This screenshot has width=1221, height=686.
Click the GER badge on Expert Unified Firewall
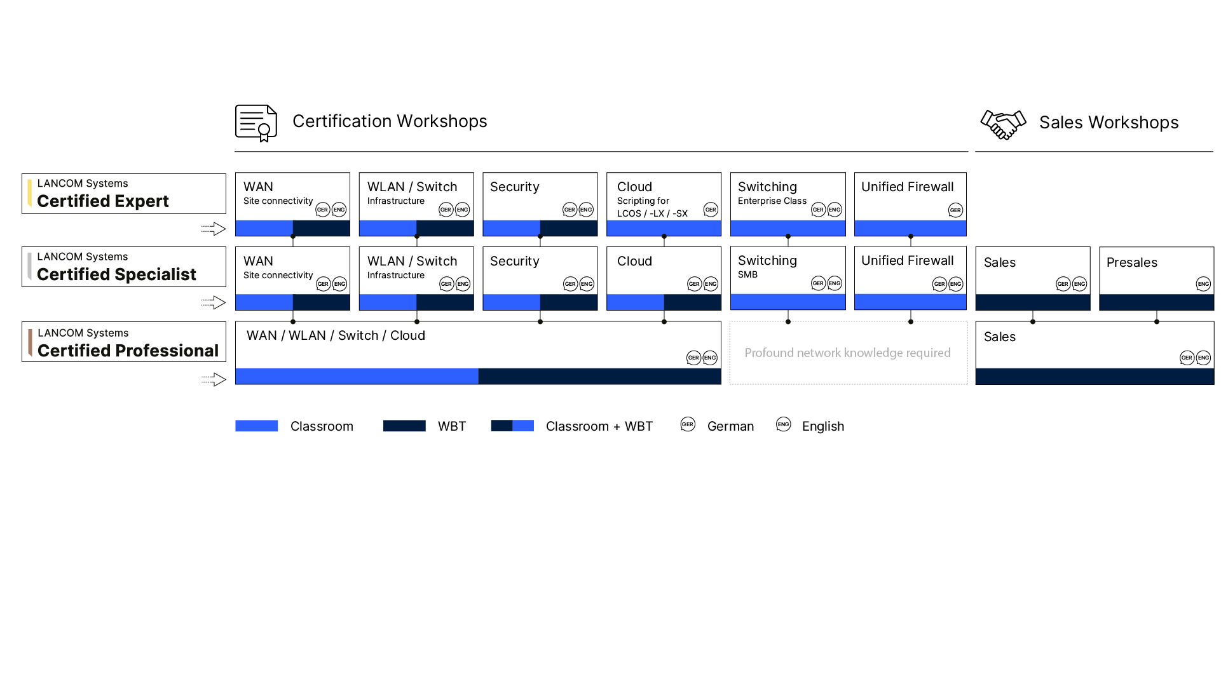[x=955, y=210]
